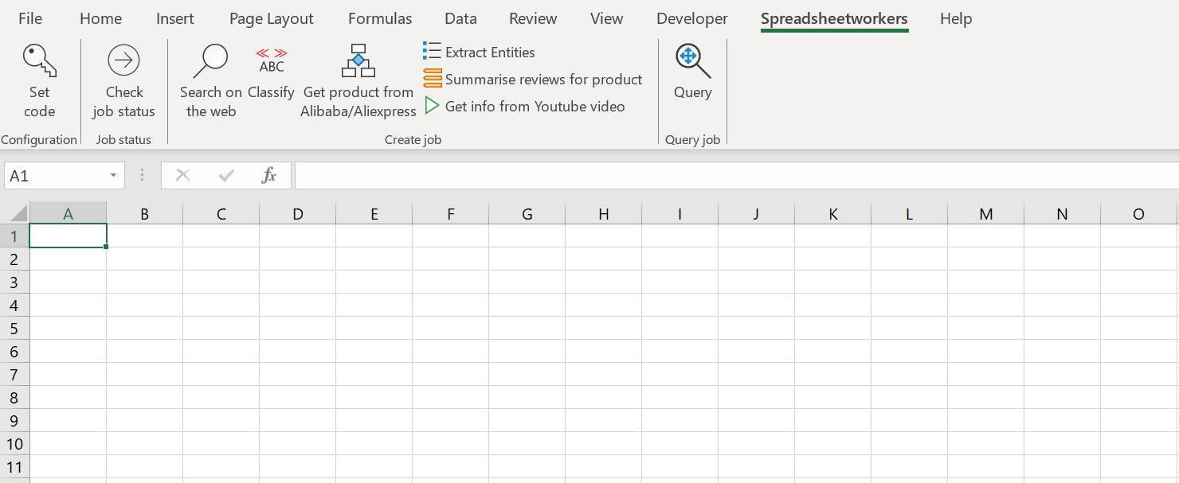The image size is (1179, 483).
Task: Click the Check job status arrow icon
Action: (123, 60)
